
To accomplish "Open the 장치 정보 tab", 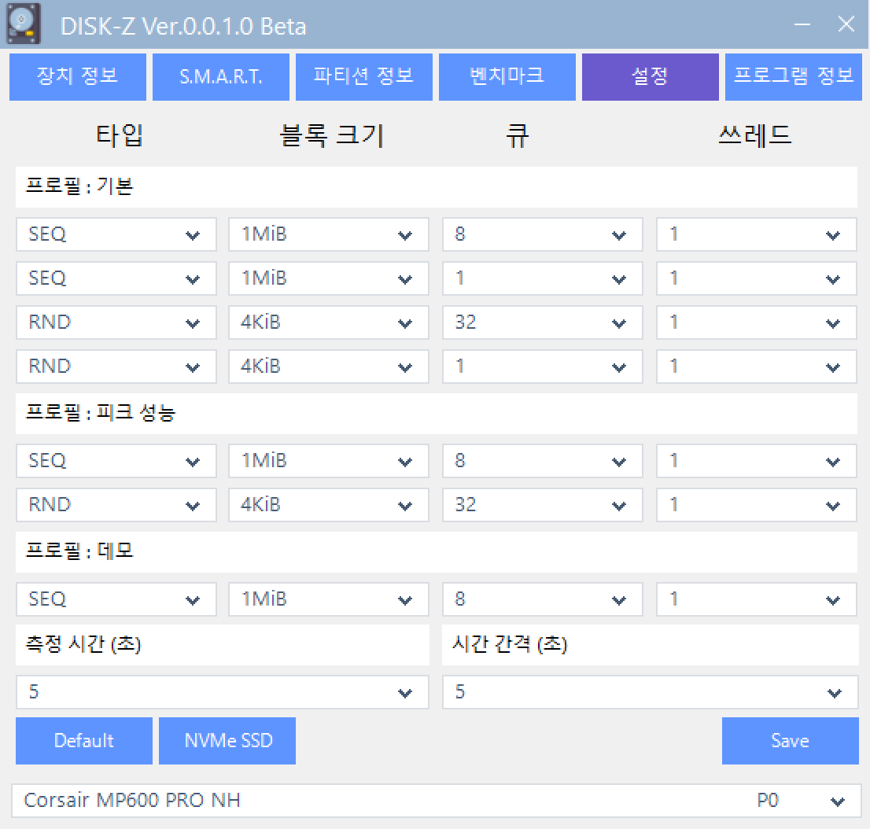I will tap(78, 77).
